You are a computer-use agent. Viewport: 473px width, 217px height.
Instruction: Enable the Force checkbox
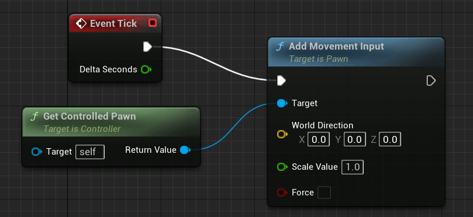pyautogui.click(x=324, y=192)
